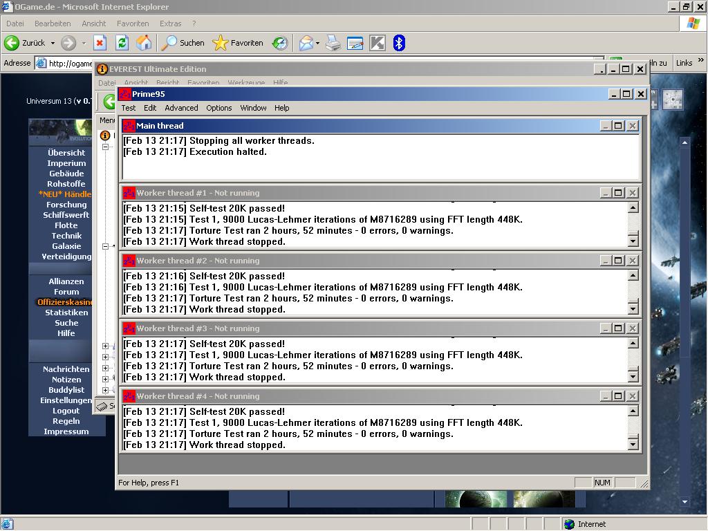
Task: Click Worker thread #1 scrollbar up arrow
Action: coord(633,208)
